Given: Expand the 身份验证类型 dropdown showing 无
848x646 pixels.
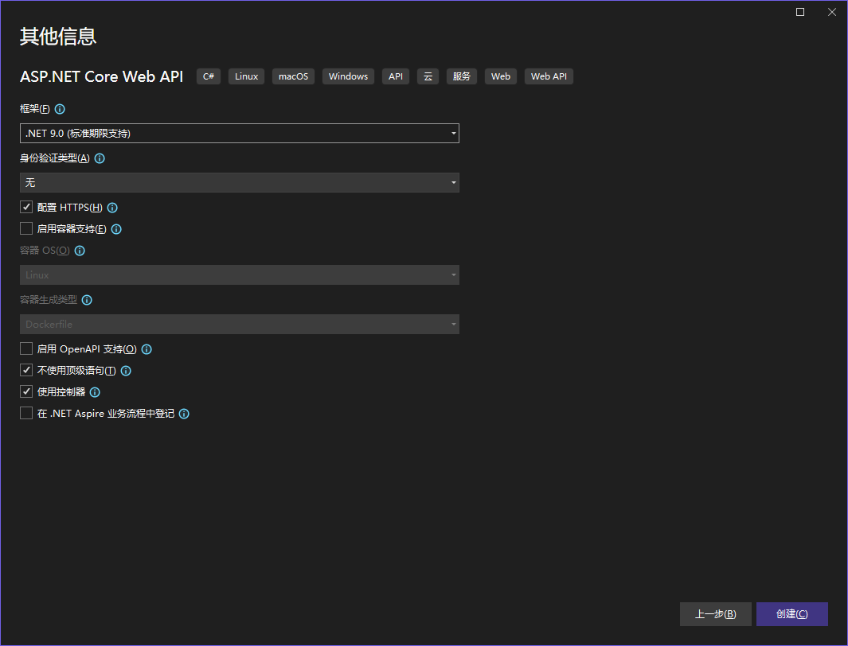Looking at the screenshot, I should [x=240, y=182].
